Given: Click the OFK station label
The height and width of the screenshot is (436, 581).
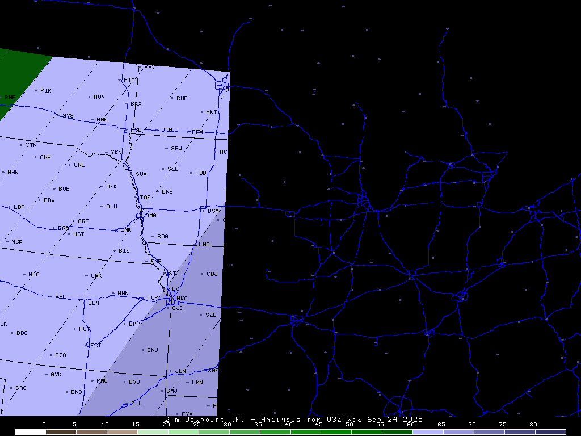Looking at the screenshot, I should [112, 186].
